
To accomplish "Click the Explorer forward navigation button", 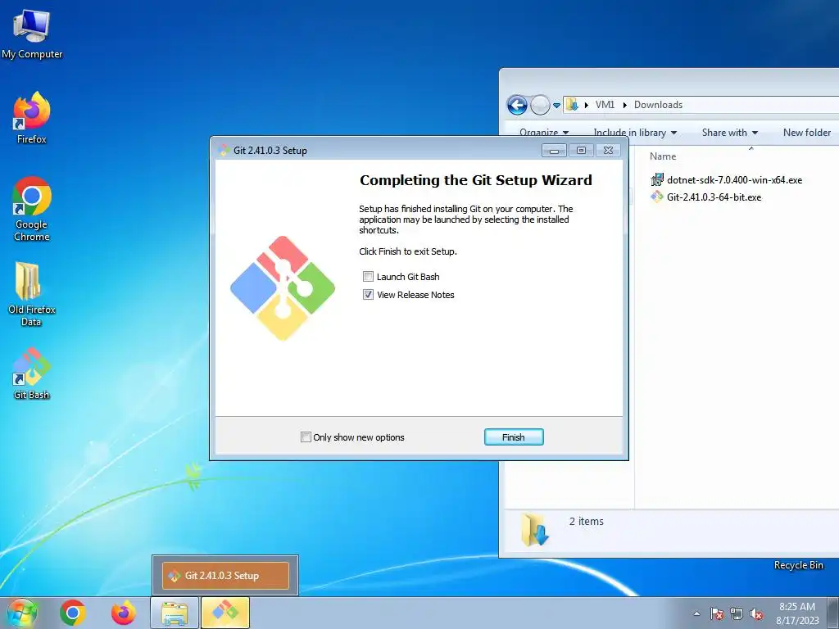I will 540,105.
